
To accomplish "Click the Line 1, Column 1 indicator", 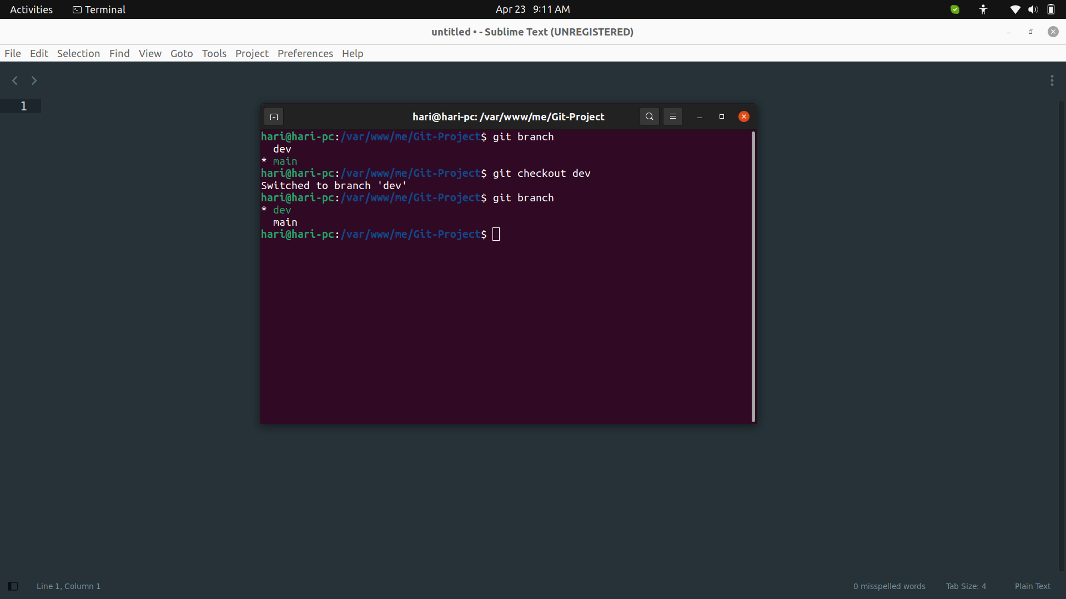I will [68, 586].
